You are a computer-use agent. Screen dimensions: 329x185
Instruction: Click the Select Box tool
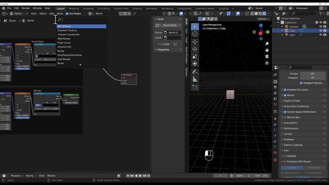pos(195,26)
